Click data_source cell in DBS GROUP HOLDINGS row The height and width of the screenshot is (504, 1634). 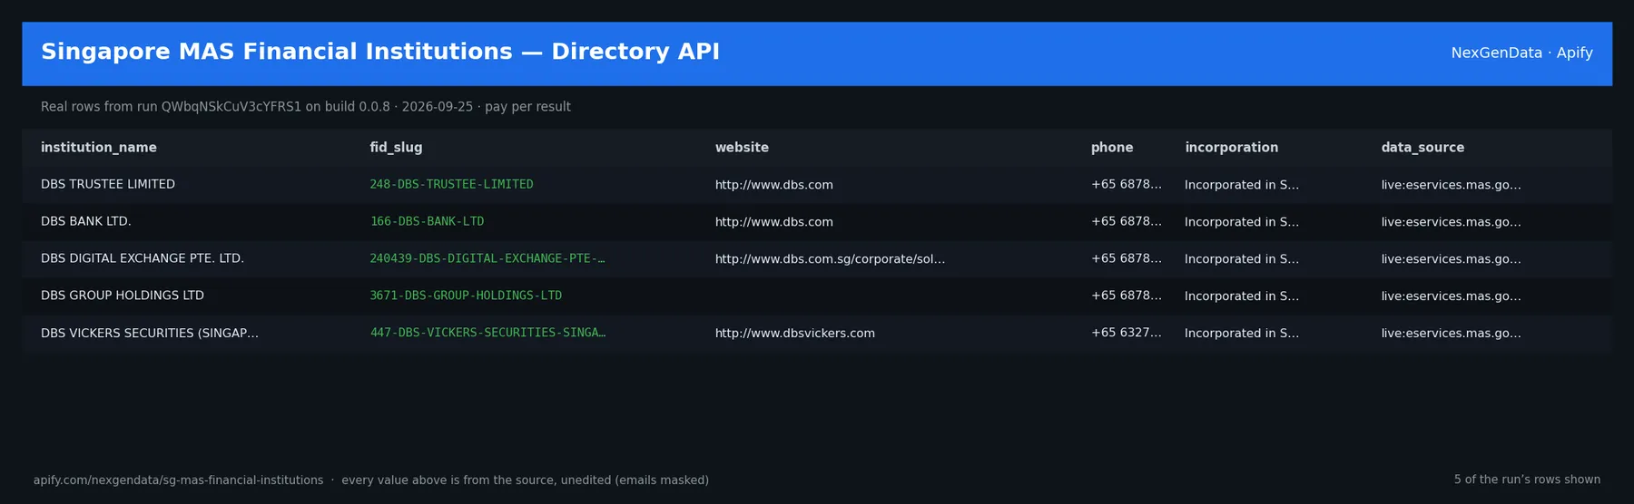pos(1452,296)
